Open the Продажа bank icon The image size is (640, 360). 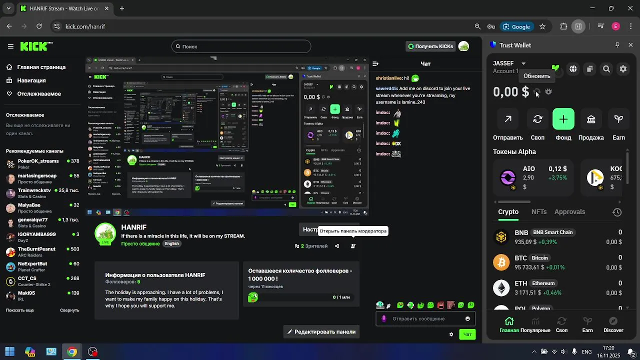tap(591, 119)
